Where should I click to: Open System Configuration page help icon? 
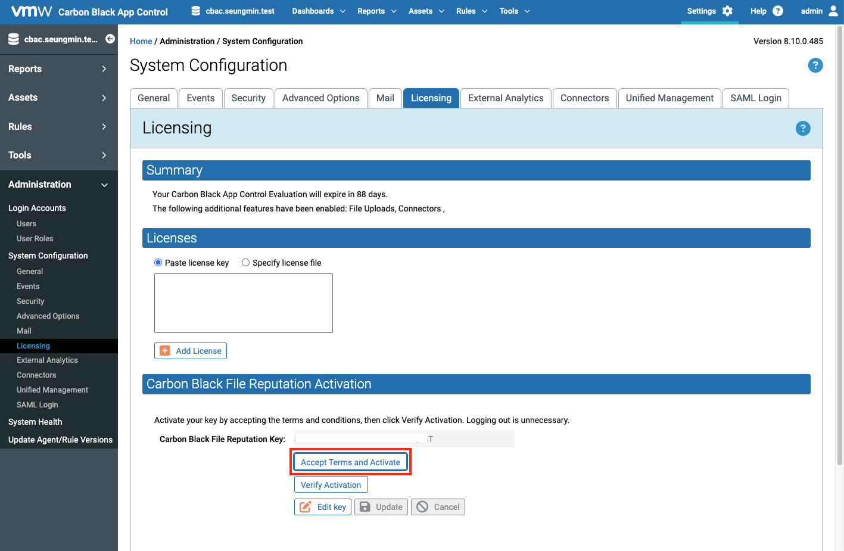815,66
